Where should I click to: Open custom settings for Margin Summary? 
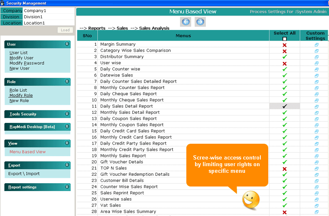click(316, 44)
